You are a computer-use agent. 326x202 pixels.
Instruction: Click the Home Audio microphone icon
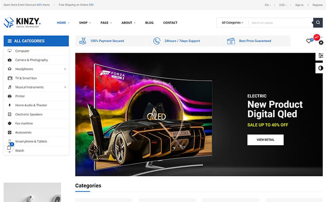pyautogui.click(x=10, y=105)
